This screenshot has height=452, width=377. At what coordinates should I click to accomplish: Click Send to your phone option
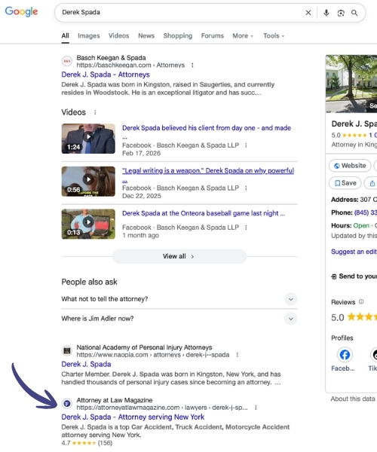(354, 276)
